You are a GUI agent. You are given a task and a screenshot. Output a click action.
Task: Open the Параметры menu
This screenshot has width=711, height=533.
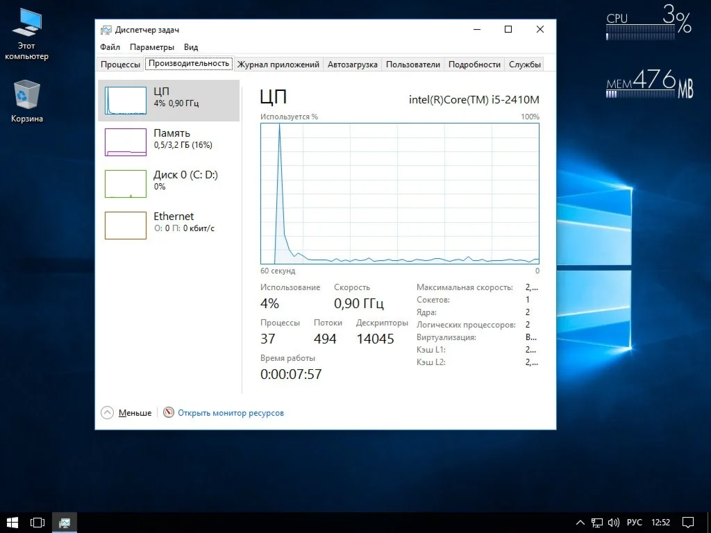coord(151,47)
